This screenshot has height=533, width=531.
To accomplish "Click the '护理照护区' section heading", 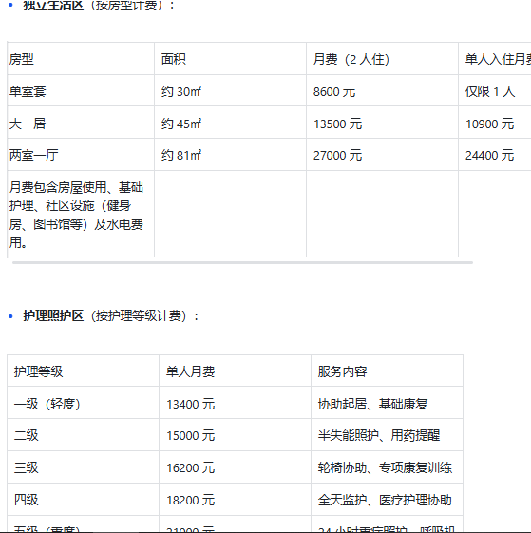I will (53, 315).
